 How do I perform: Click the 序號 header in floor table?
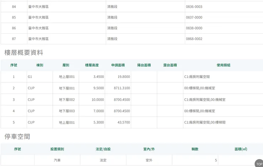click(x=14, y=65)
